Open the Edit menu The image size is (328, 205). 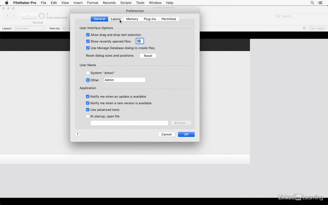(54, 3)
